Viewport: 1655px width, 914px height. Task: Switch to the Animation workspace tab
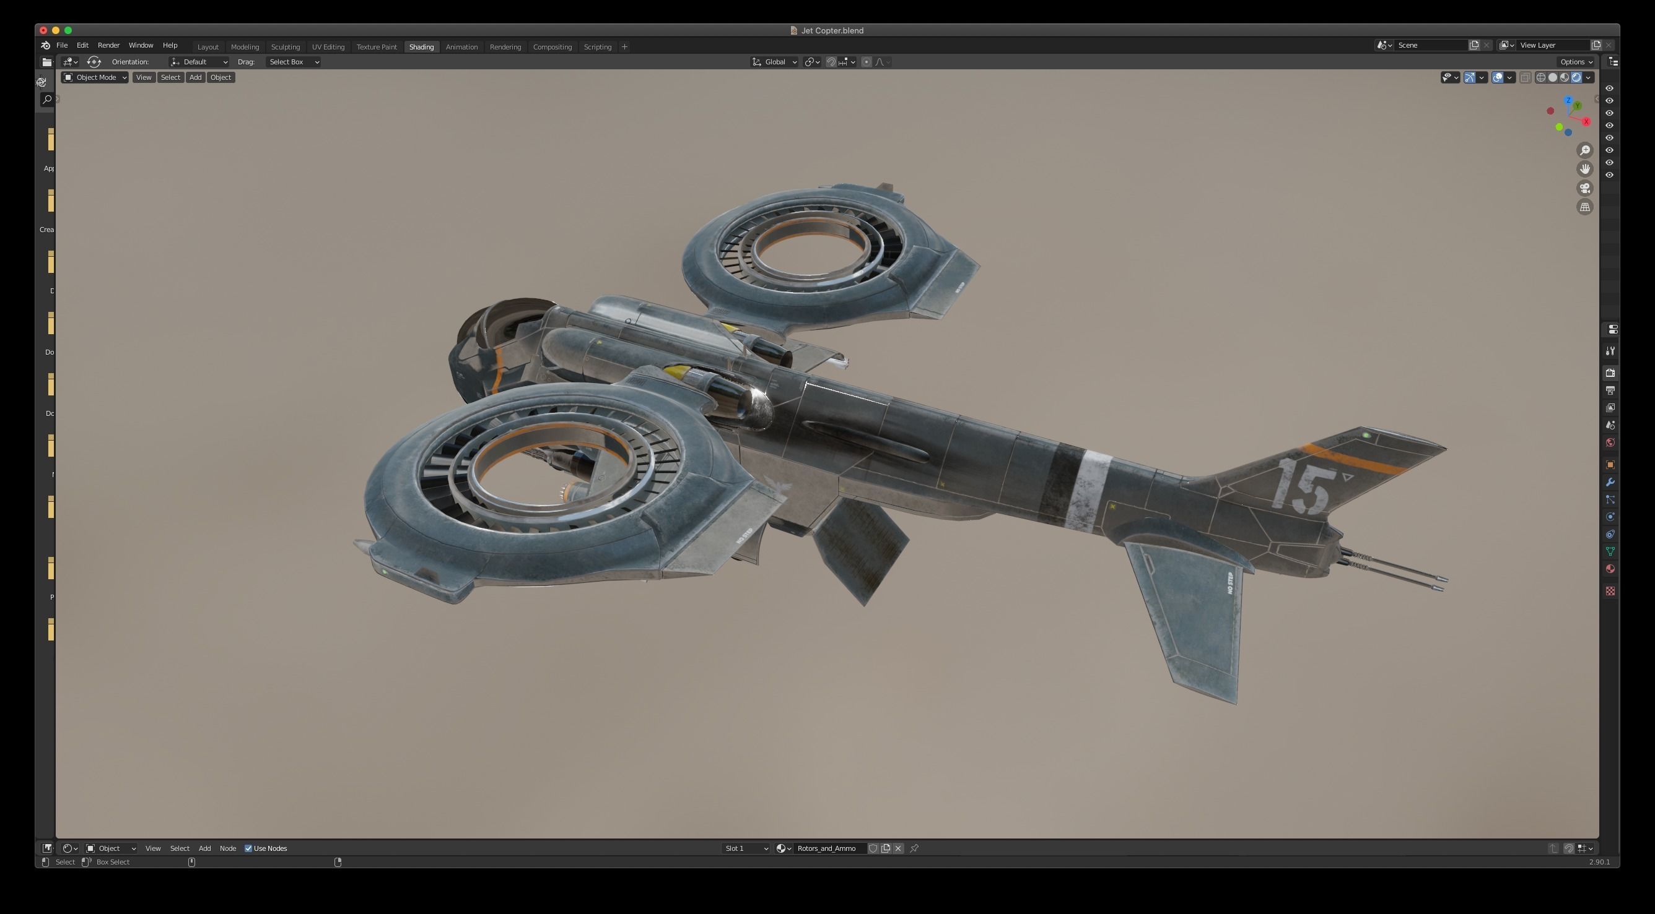click(461, 47)
